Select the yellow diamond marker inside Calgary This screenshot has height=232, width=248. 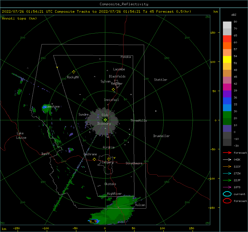pyautogui.click(x=109, y=159)
